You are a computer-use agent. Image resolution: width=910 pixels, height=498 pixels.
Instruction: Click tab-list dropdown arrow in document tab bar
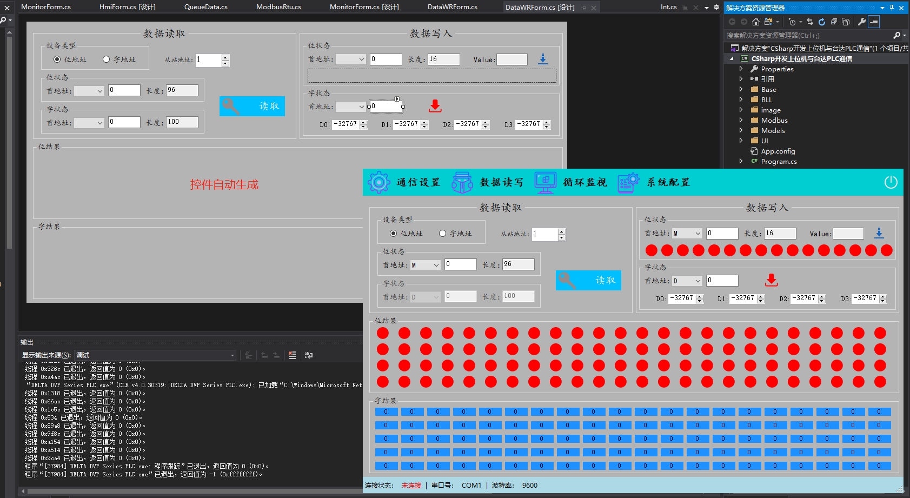(x=707, y=8)
